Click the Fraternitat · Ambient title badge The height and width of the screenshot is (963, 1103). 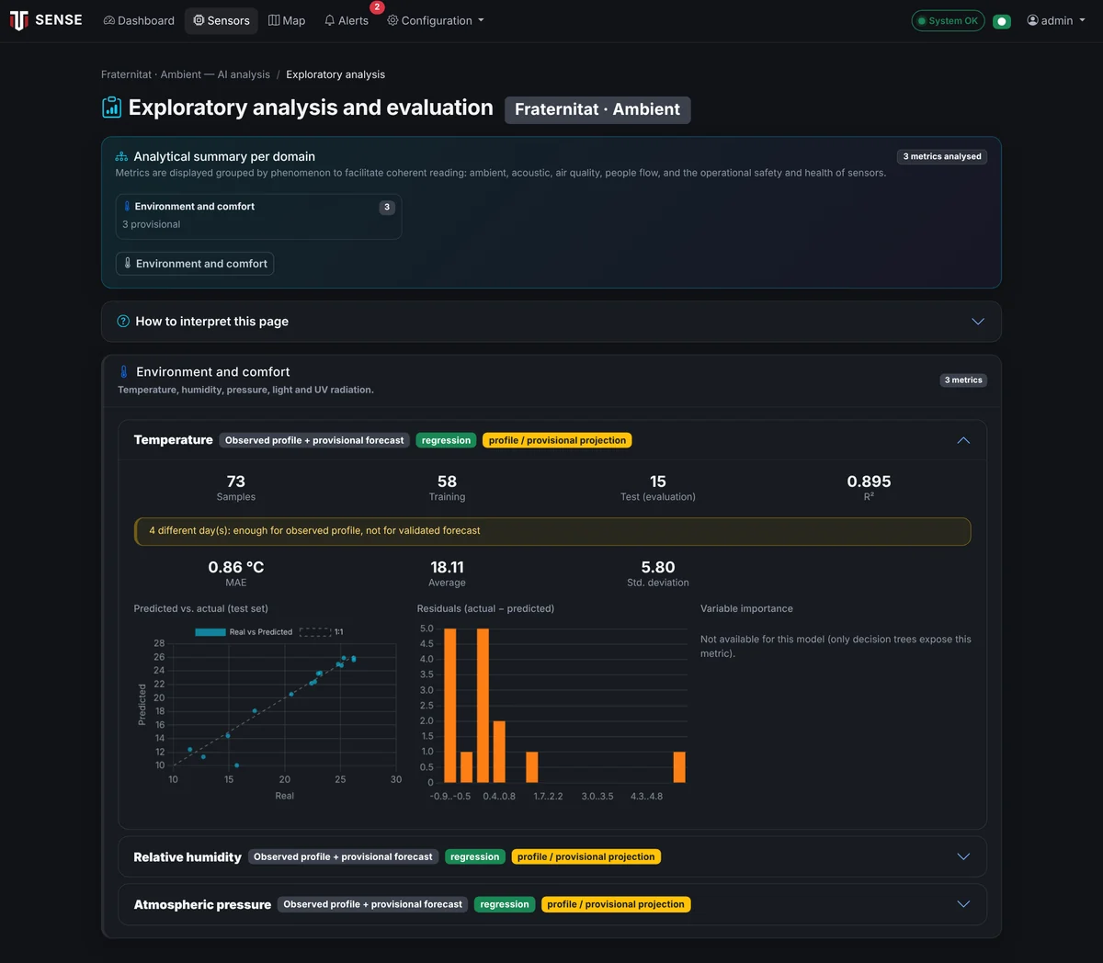pos(597,109)
